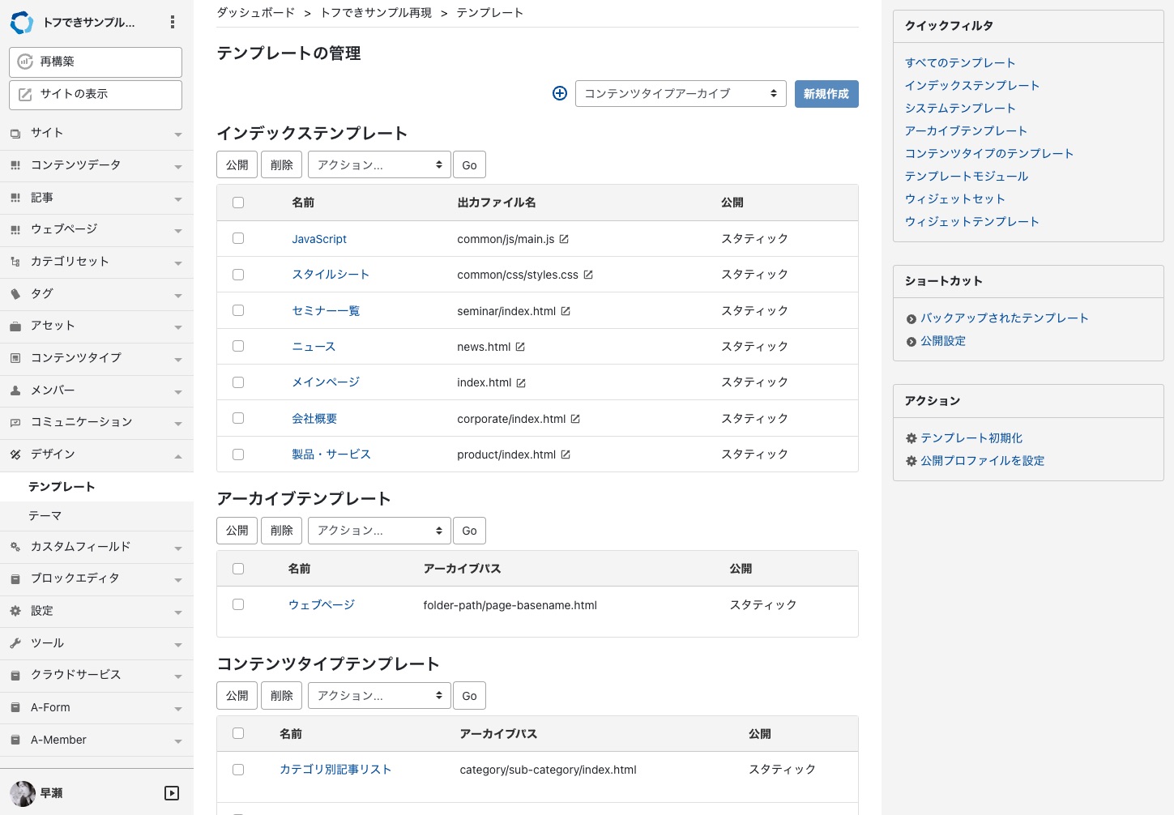
Task: Click the ツール wrench icon
Action: 15,643
